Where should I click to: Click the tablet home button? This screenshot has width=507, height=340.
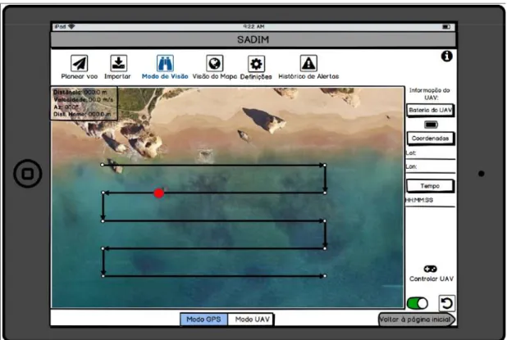tap(28, 174)
